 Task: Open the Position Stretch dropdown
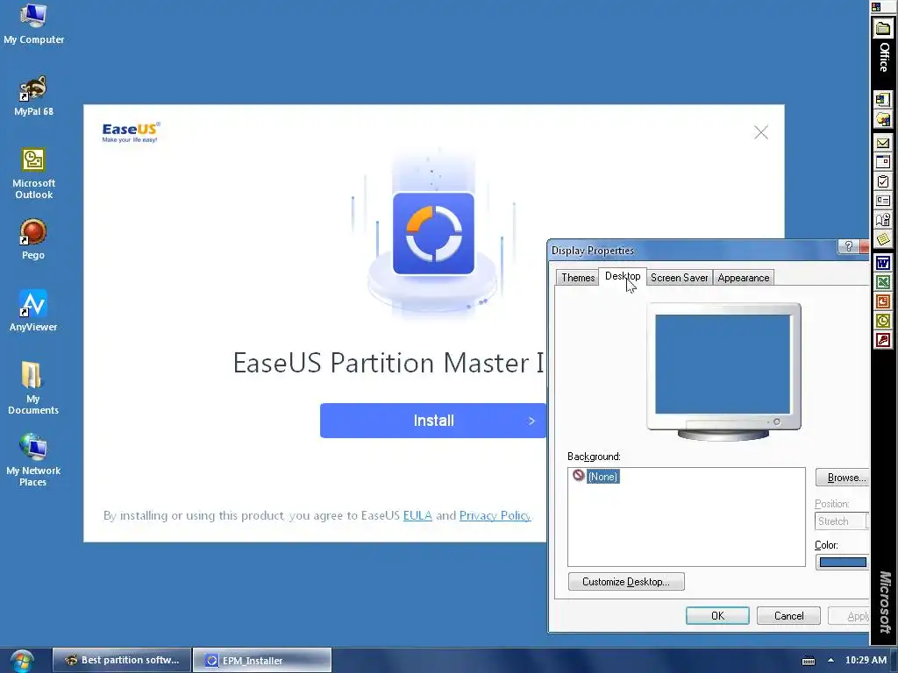pos(842,521)
